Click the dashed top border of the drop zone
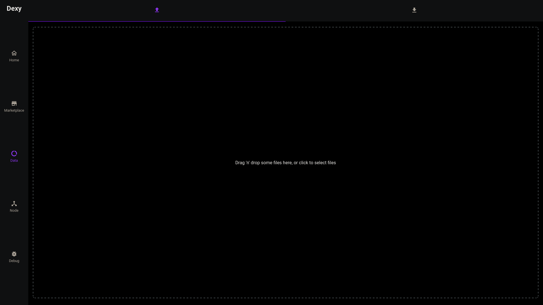543x305 pixels. 283,27
